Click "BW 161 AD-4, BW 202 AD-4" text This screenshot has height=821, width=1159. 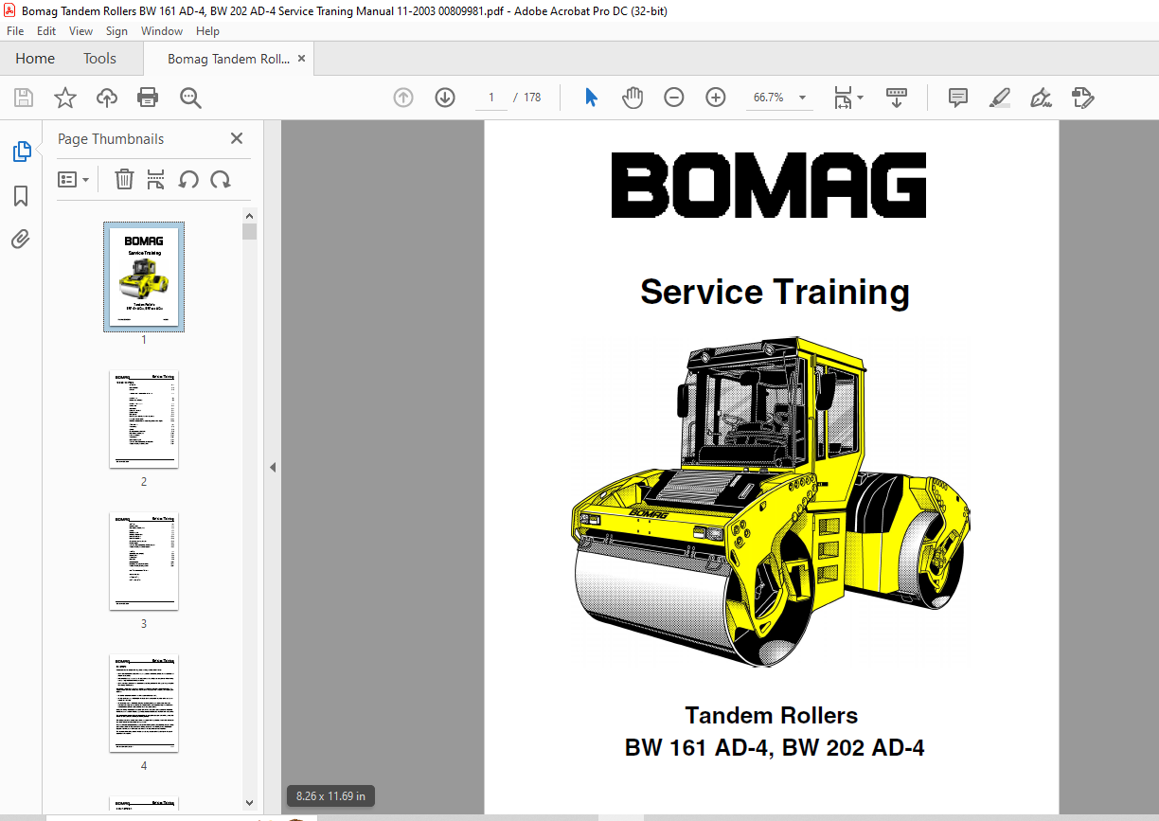pos(775,748)
